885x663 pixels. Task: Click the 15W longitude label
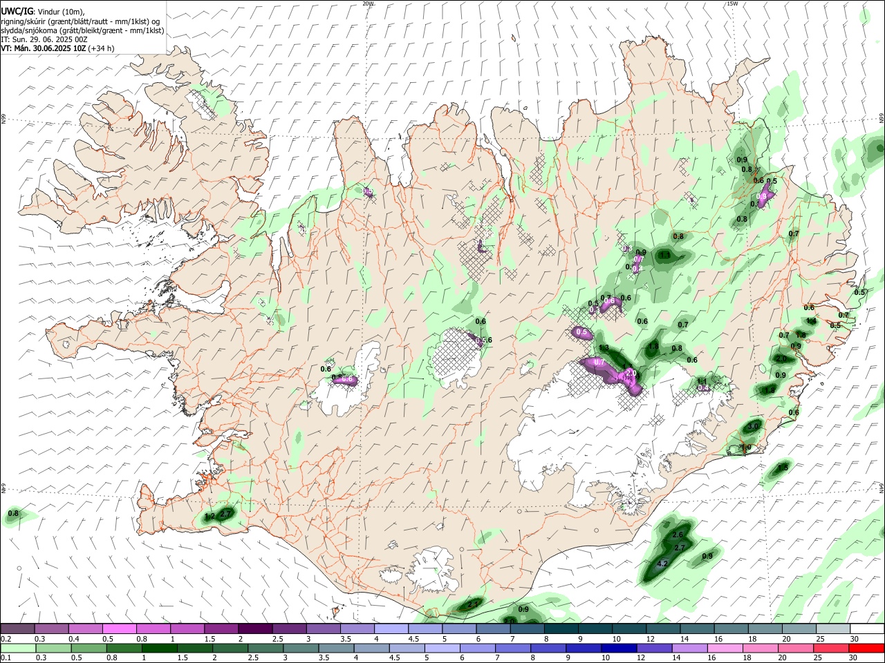(732, 3)
